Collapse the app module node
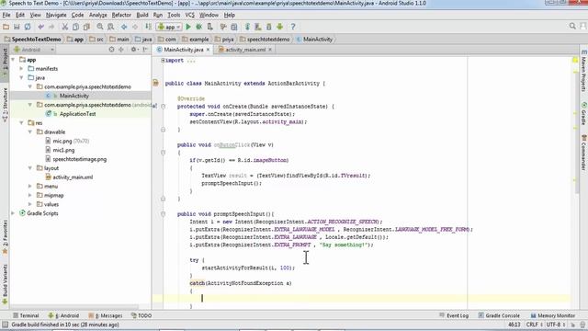This screenshot has width=588, height=331. (x=13, y=60)
